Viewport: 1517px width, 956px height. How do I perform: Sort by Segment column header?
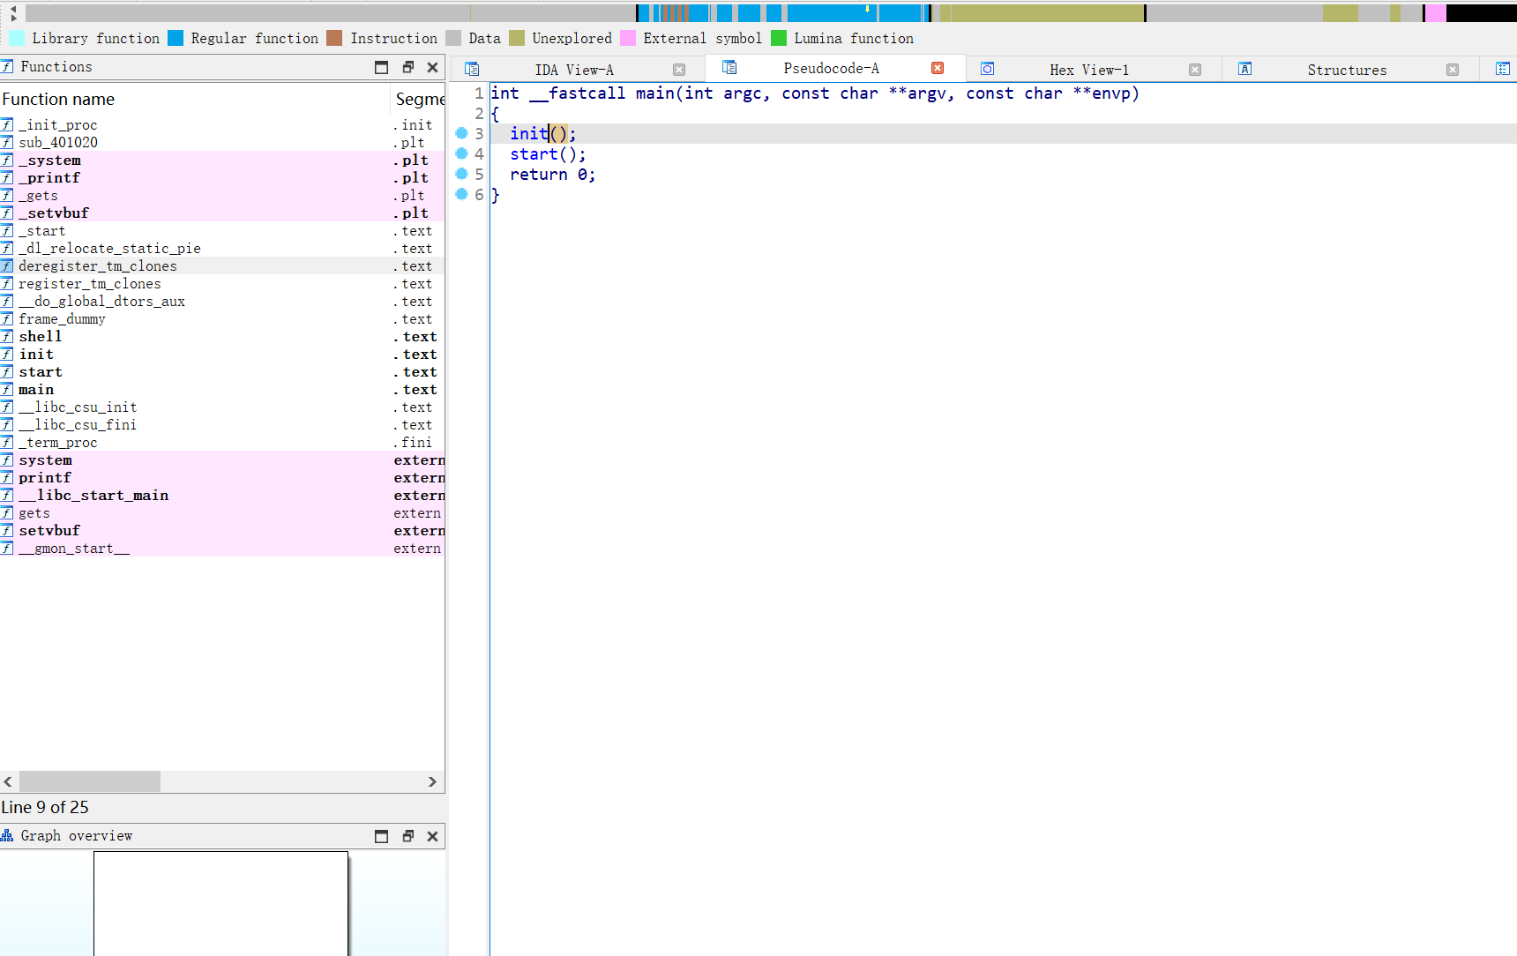(419, 99)
